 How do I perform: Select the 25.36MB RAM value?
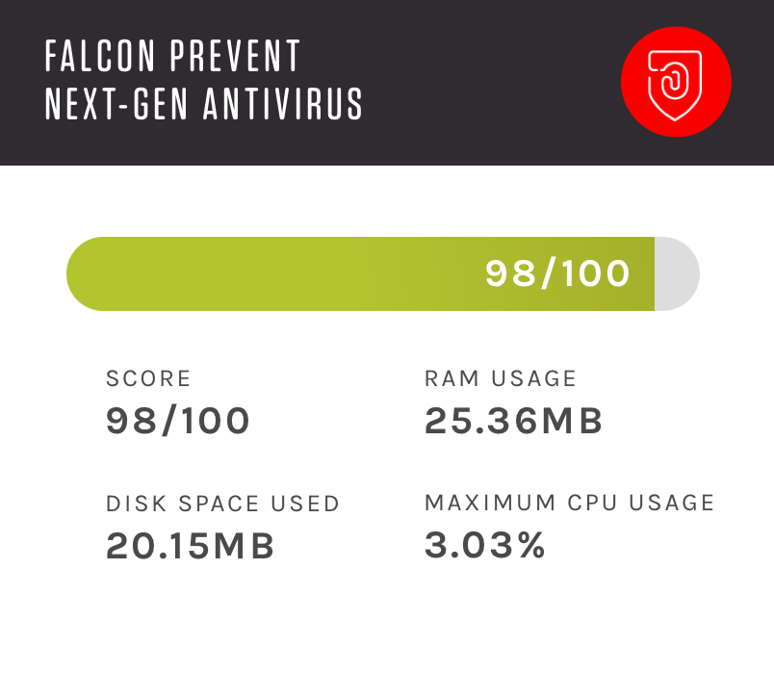pyautogui.click(x=514, y=421)
